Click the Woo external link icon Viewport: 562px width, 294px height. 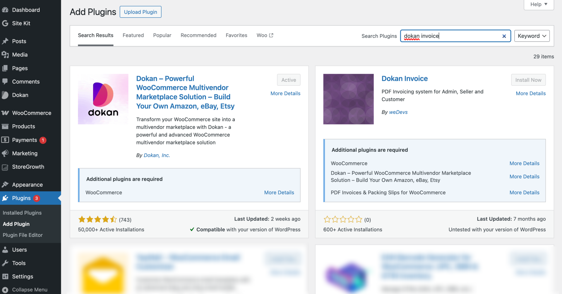271,35
